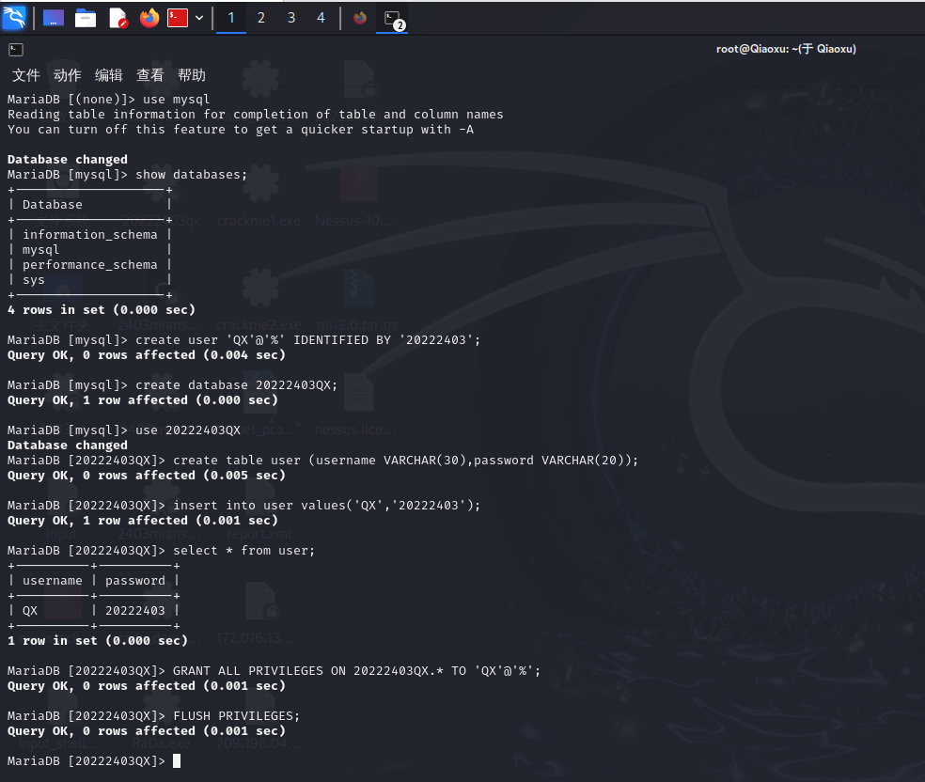Viewport: 925px width, 782px height.
Task: Open the file manager panel icon
Action: click(86, 18)
